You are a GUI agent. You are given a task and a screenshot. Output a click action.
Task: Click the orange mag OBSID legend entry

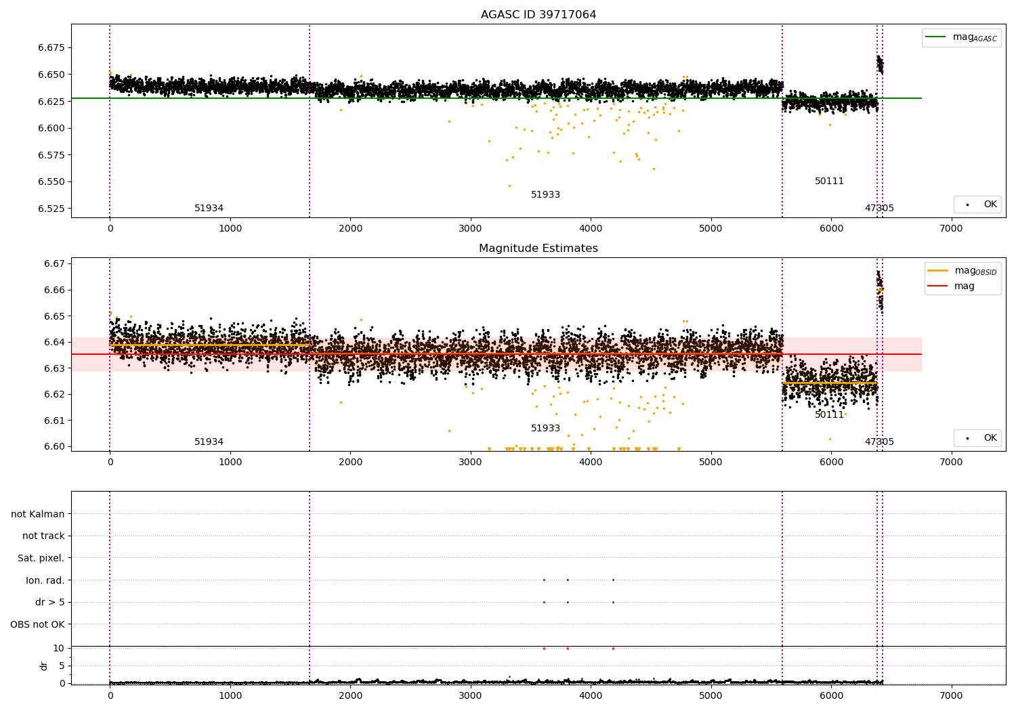pos(962,271)
